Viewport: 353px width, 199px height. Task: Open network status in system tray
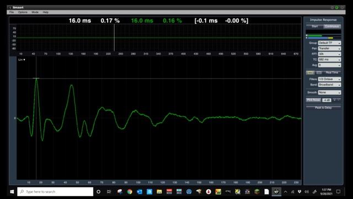(292, 192)
